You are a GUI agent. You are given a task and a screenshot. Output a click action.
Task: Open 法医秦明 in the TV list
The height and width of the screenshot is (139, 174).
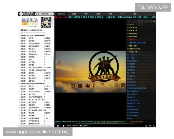(32, 105)
